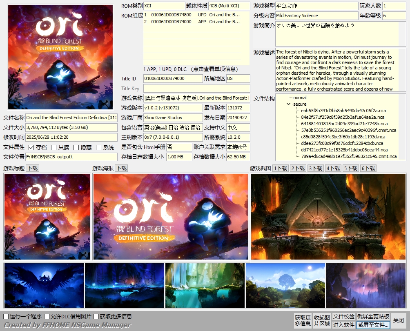
Task: Select the normal tree node
Action: click(300, 98)
